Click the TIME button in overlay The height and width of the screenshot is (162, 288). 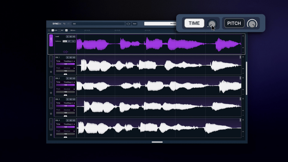click(x=194, y=23)
